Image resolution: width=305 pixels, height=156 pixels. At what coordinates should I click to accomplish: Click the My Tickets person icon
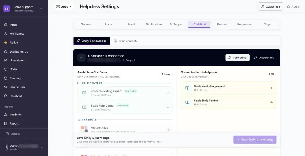(6, 33)
